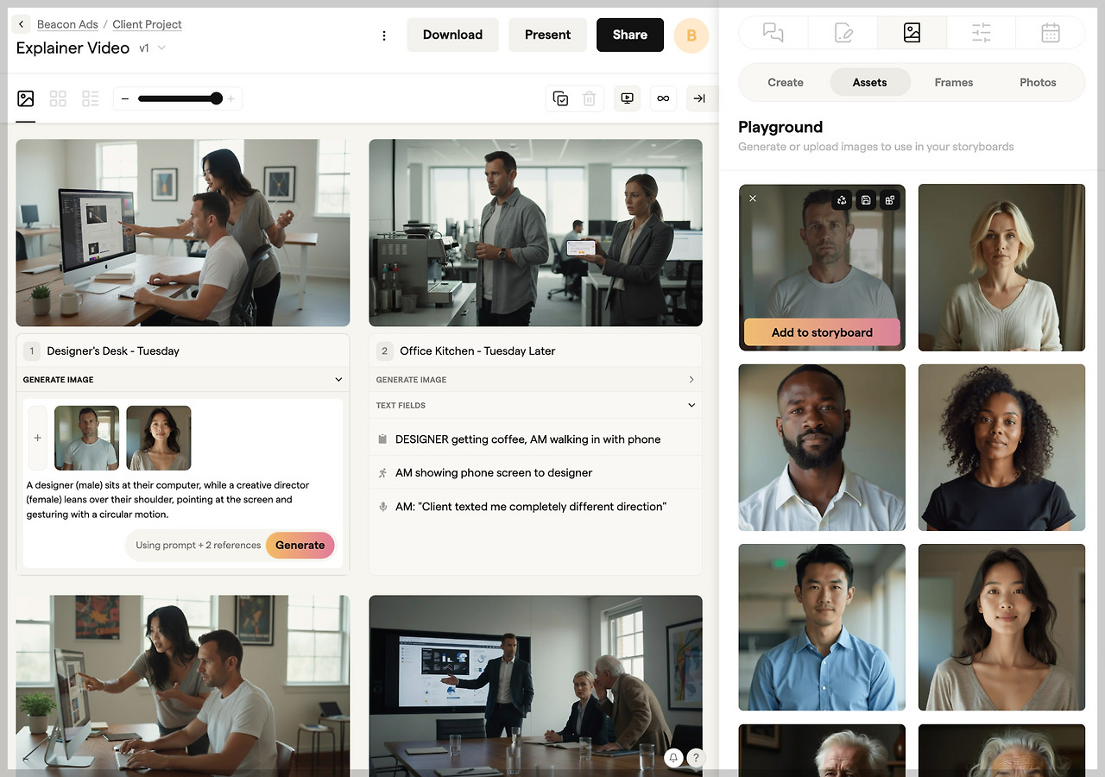Click the slideshow play icon in the toolbar
1105x777 pixels.
coord(628,98)
